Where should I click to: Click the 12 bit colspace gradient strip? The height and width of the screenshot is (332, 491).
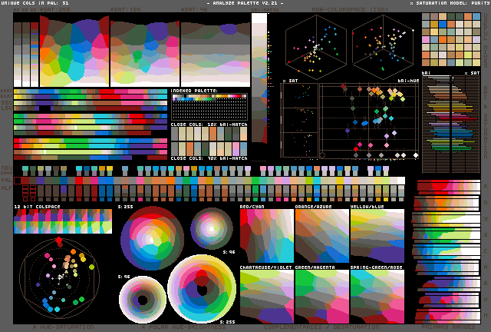click(62, 222)
